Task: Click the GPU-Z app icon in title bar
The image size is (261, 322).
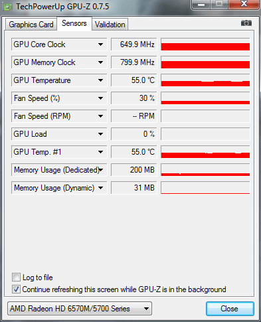Action: click(x=8, y=7)
